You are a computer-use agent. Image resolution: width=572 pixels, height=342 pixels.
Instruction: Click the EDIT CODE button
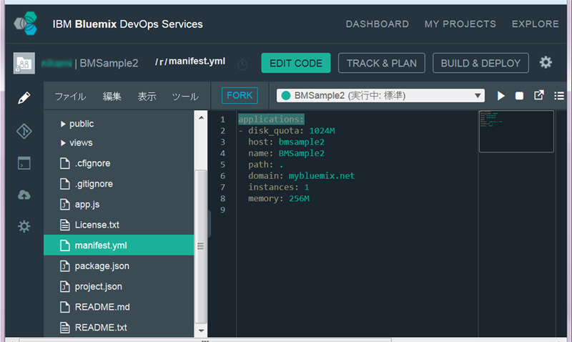296,63
